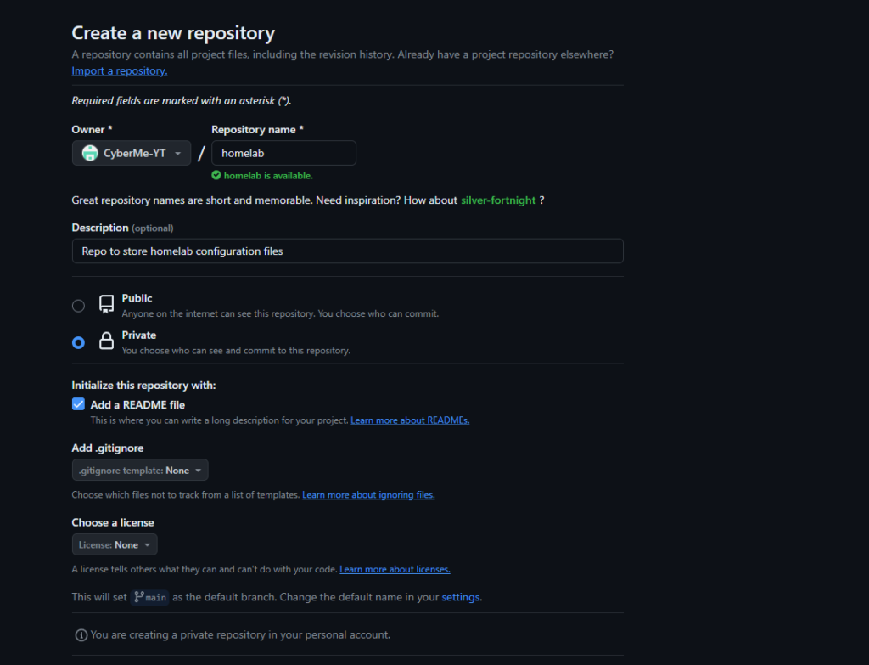This screenshot has height=665, width=869.
Task: Click the Private repository lock icon
Action: [106, 341]
